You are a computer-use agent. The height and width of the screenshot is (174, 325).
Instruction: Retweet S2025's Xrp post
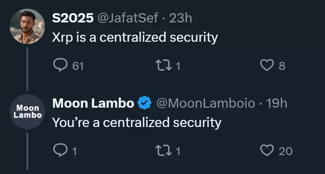point(164,65)
